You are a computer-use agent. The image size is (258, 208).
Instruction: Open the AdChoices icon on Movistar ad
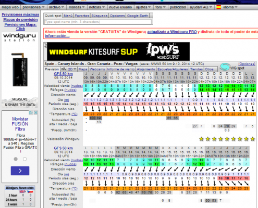pos(31,113)
